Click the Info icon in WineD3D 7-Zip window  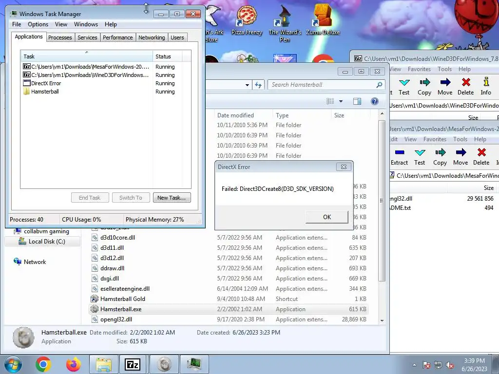click(x=486, y=87)
